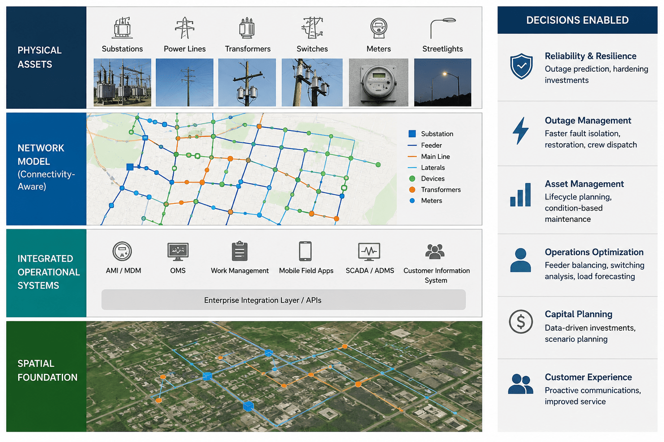Click the Capital Planning heading
The height and width of the screenshot is (442, 664).
pos(579,314)
